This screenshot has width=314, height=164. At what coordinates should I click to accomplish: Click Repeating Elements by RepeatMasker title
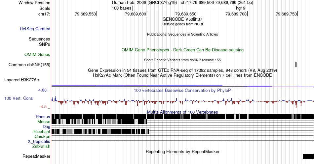coord(182,151)
